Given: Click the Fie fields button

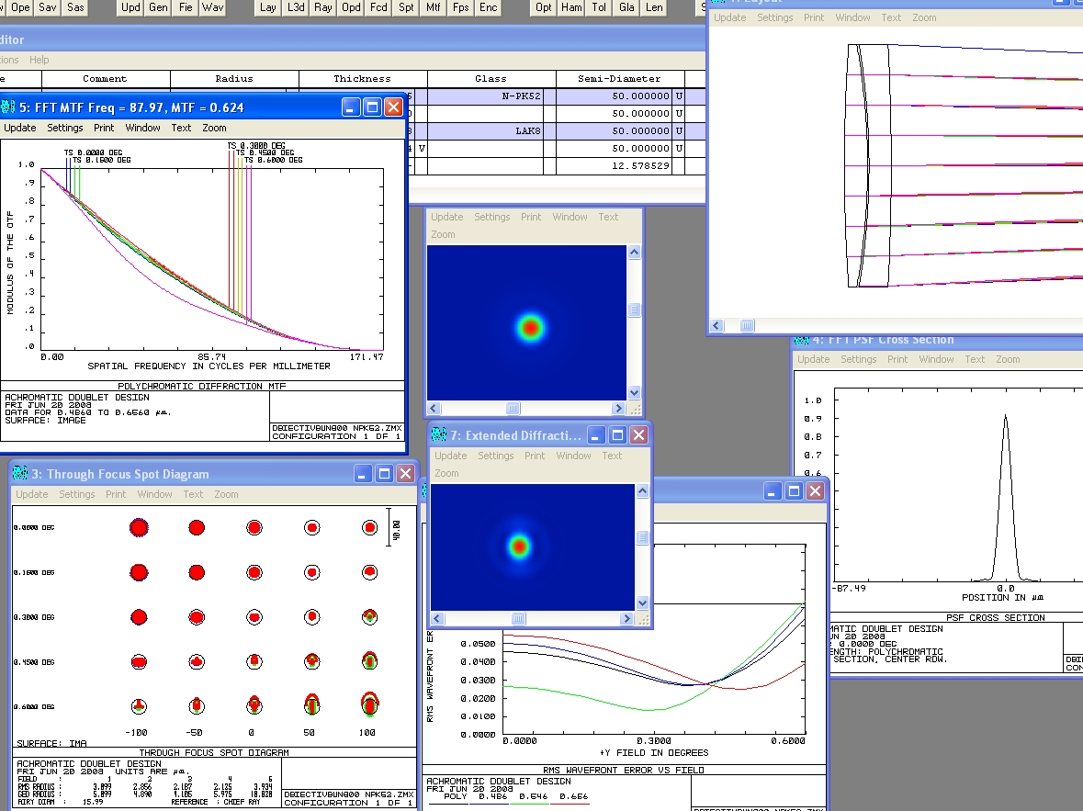Looking at the screenshot, I should [186, 7].
